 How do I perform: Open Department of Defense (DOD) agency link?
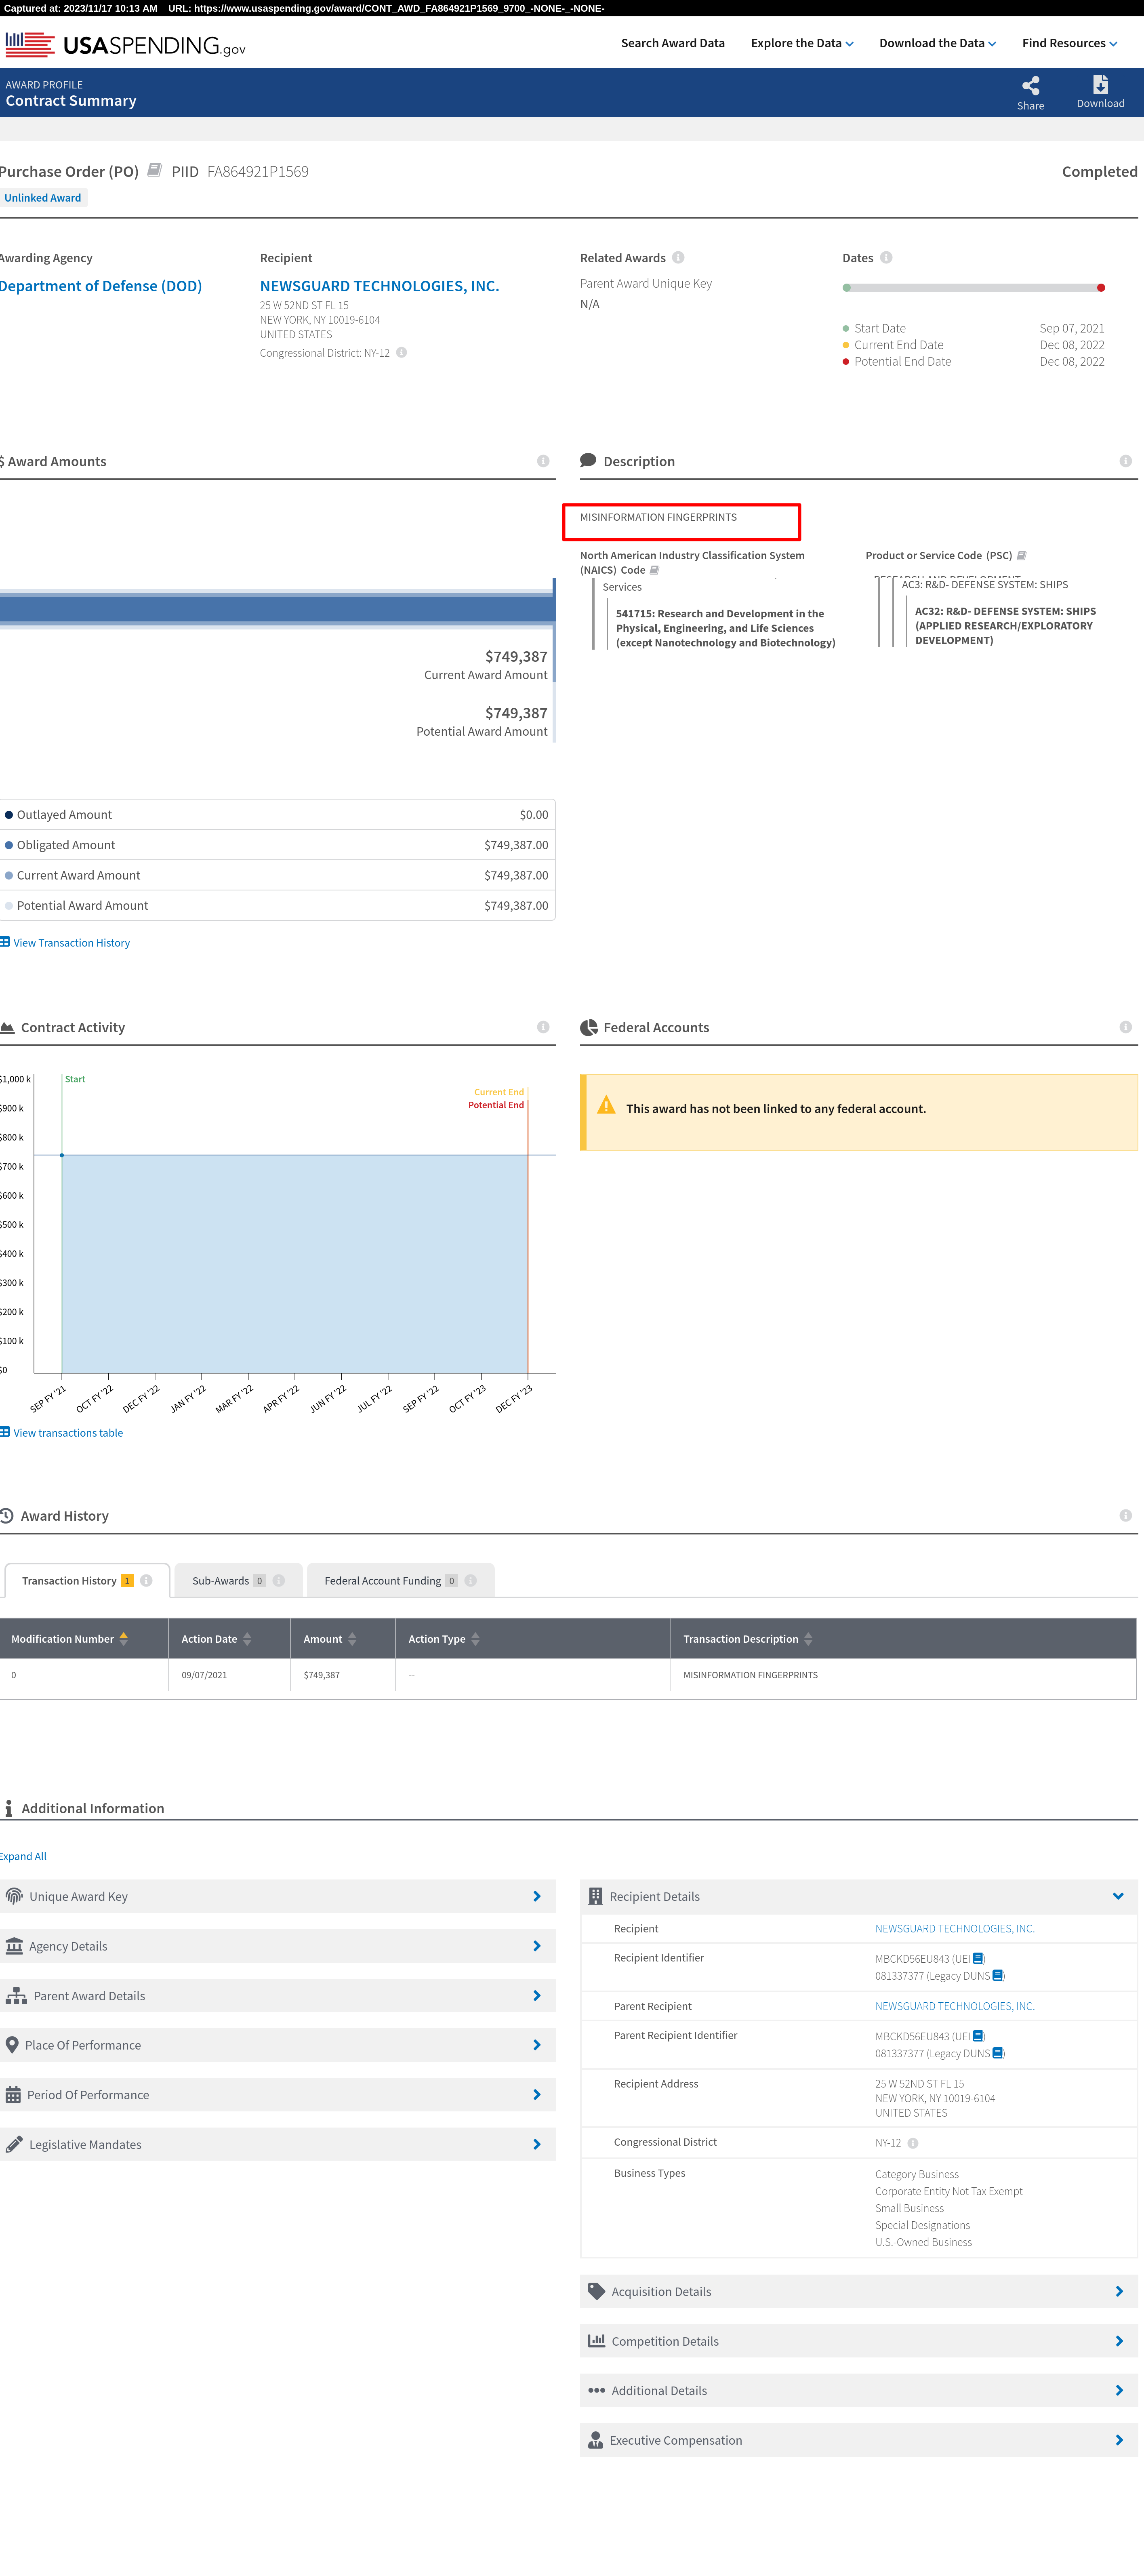pyautogui.click(x=101, y=286)
